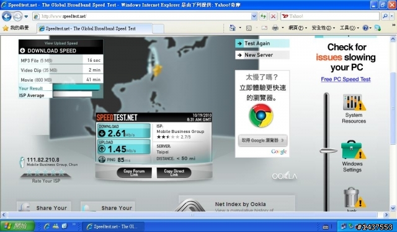The image size is (397, 232).
Task: Open the 工具 (Tools) menu
Action: point(349,28)
